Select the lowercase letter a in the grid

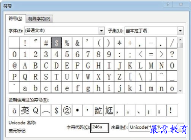click(25, 87)
